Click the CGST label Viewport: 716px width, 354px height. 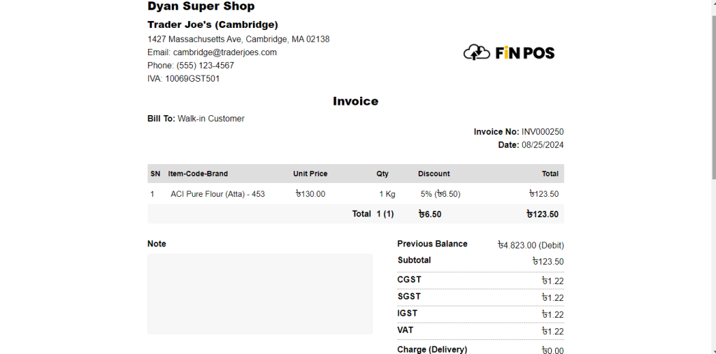point(409,280)
